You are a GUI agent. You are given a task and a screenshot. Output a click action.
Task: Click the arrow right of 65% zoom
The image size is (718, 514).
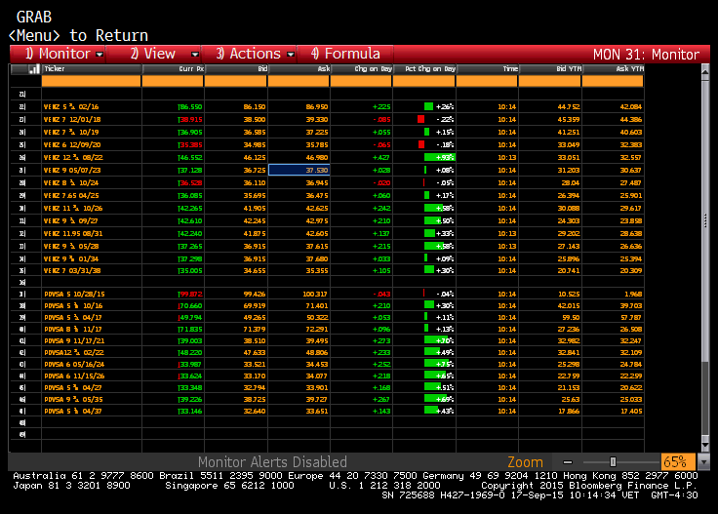(x=703, y=462)
